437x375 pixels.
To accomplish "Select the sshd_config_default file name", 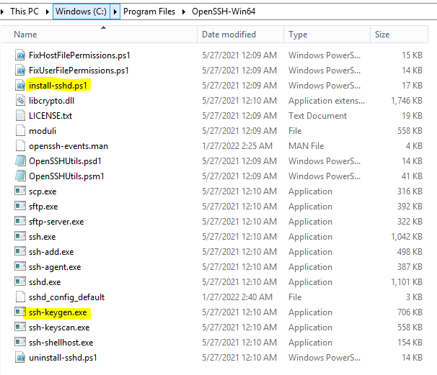I will click(66, 297).
